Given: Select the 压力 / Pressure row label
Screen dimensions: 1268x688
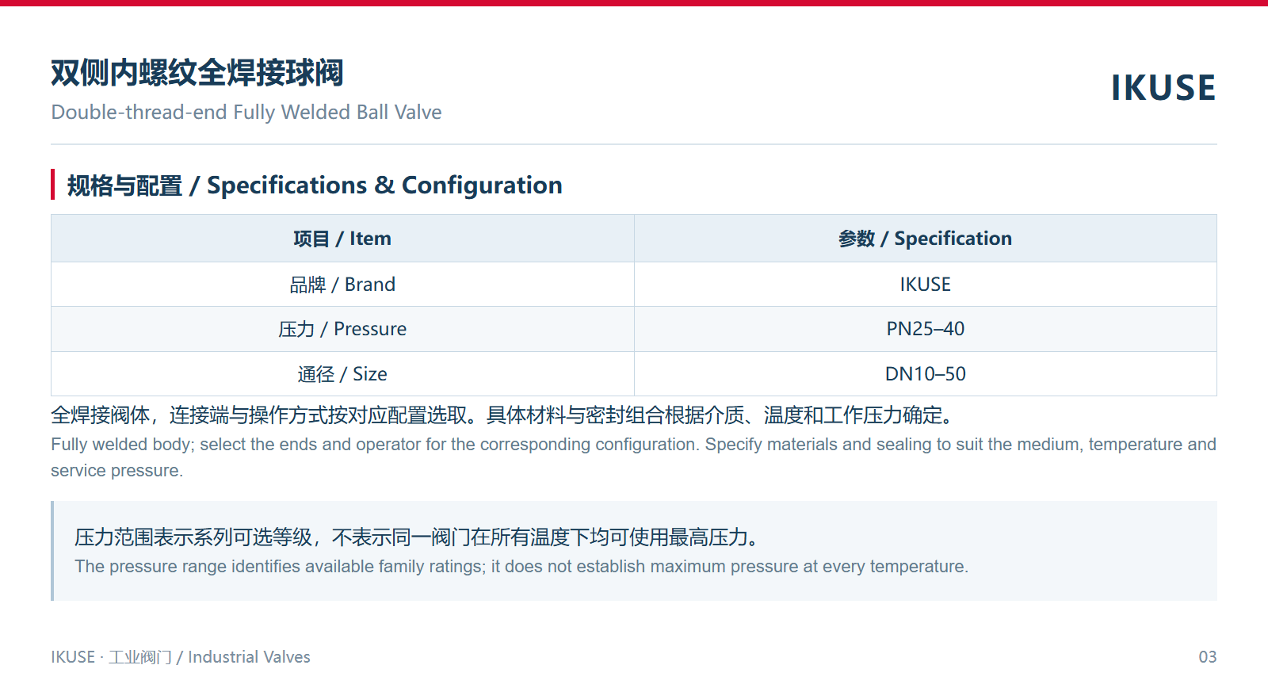Looking at the screenshot, I should [342, 329].
